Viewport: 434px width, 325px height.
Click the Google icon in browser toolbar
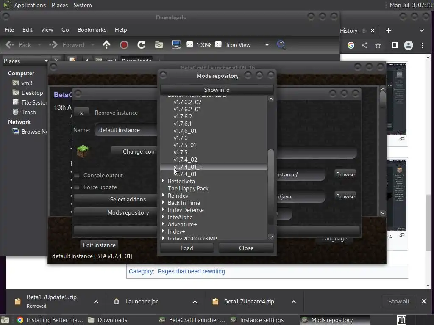click(x=351, y=45)
